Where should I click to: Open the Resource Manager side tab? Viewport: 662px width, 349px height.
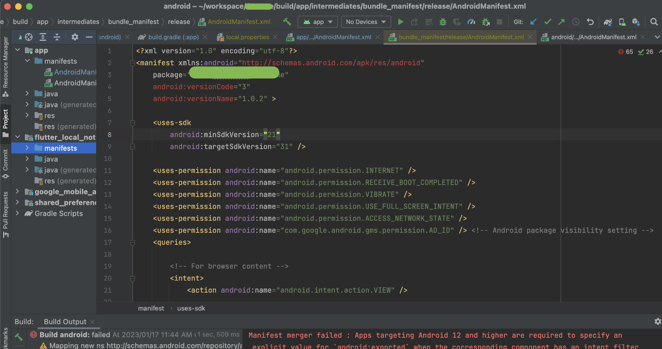click(5, 66)
